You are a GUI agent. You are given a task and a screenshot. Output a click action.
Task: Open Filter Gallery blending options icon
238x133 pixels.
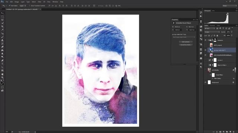pyautogui.click(x=234, y=79)
